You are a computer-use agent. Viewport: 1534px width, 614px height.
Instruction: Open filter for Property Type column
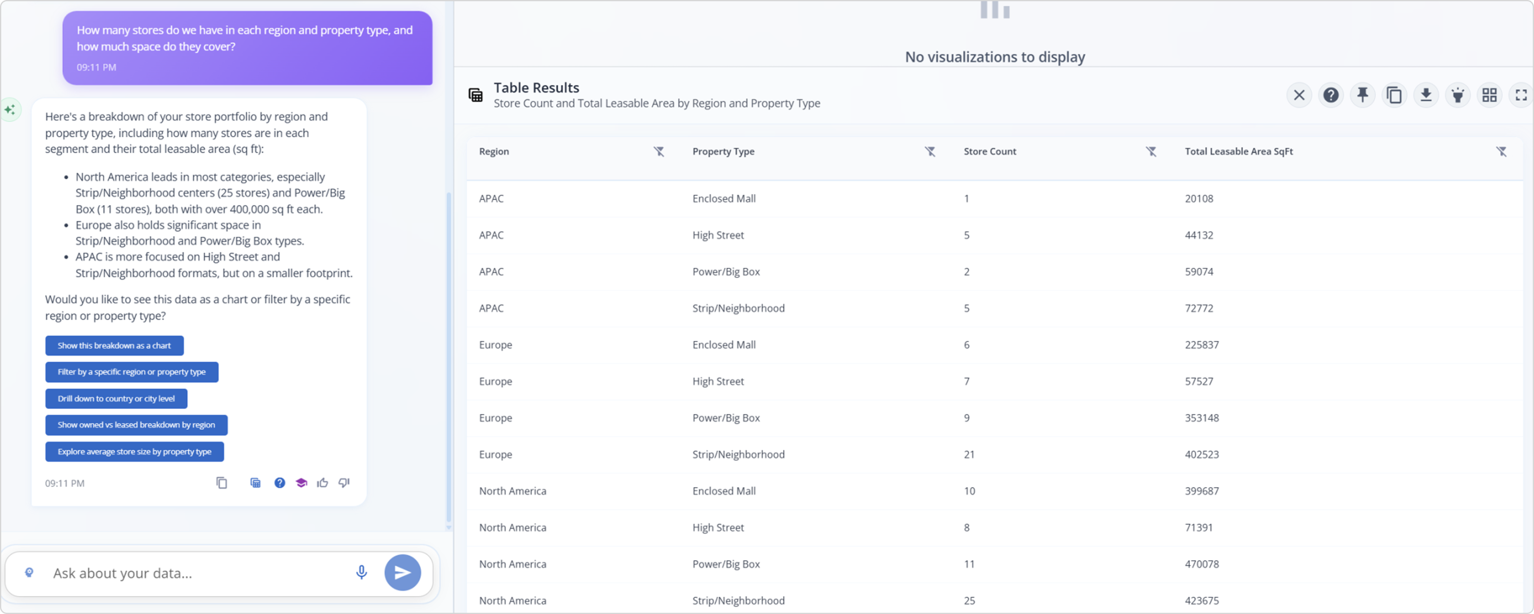click(x=930, y=152)
